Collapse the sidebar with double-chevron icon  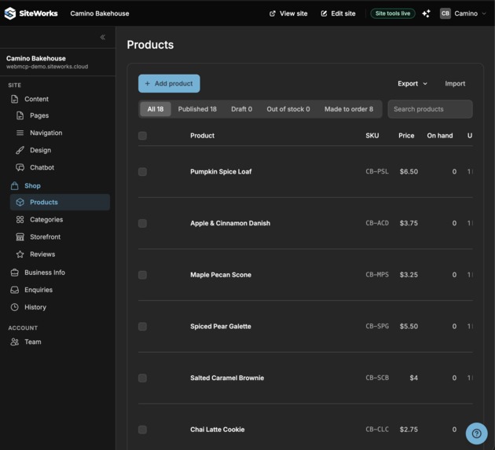103,37
